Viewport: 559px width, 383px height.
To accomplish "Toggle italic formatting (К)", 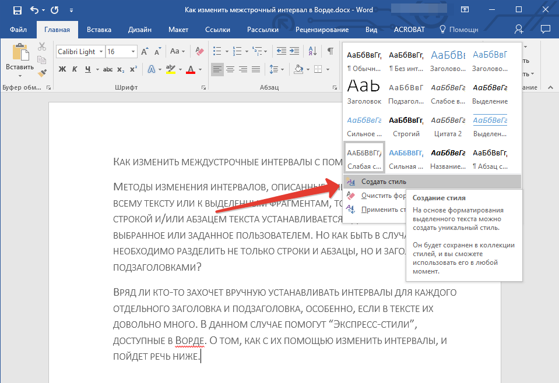I will (75, 70).
